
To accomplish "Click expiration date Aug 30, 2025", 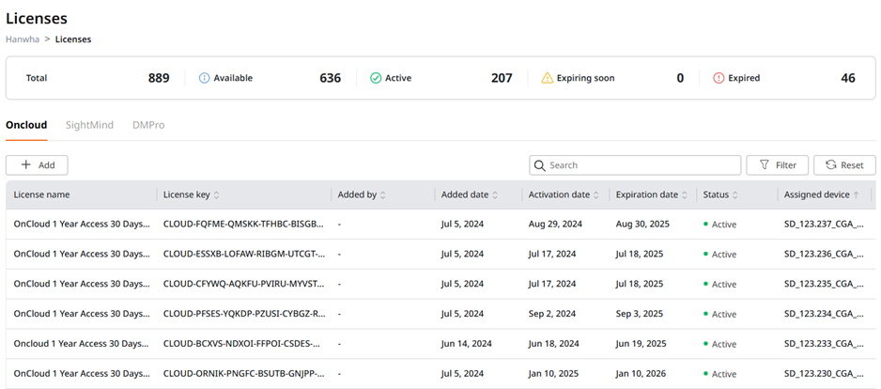I will pyautogui.click(x=642, y=225).
